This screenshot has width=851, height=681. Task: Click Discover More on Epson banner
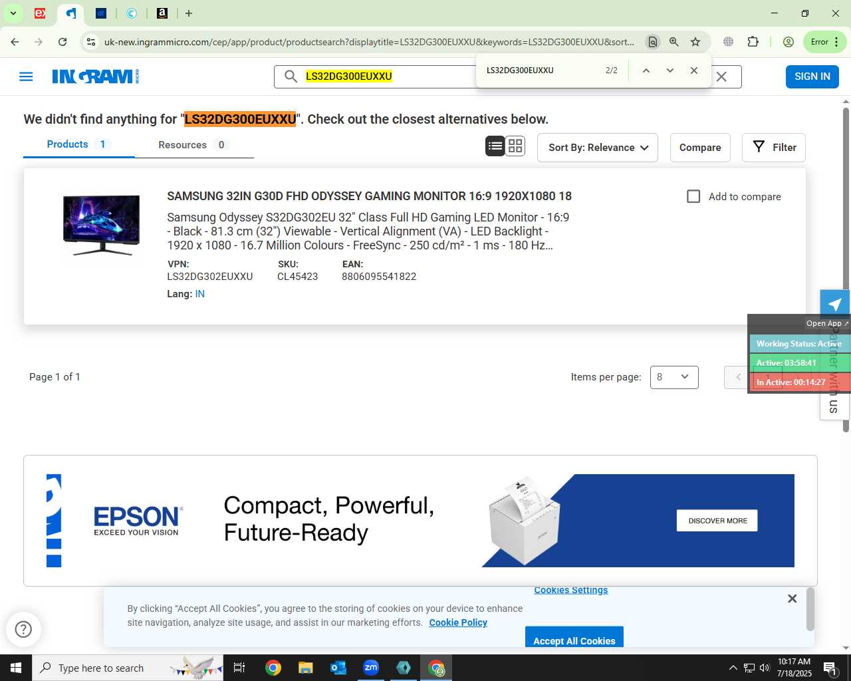click(717, 521)
